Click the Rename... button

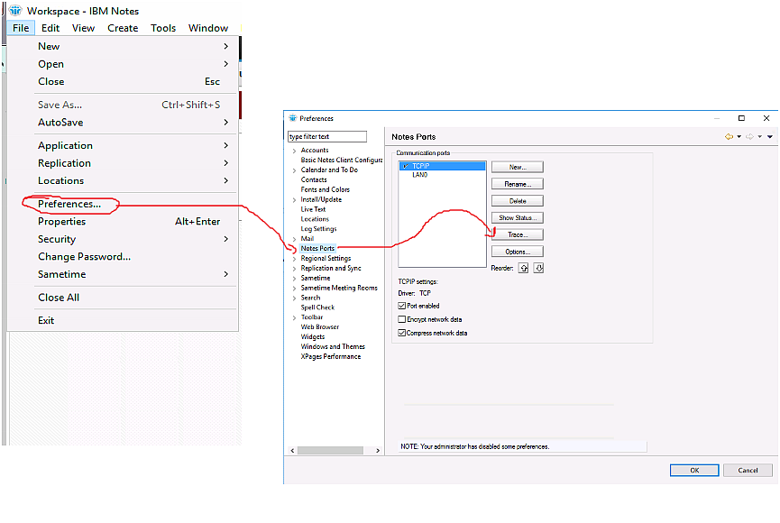(x=518, y=184)
